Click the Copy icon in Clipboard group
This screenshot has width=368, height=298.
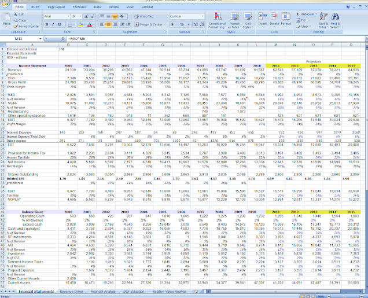pyautogui.click(x=14, y=20)
